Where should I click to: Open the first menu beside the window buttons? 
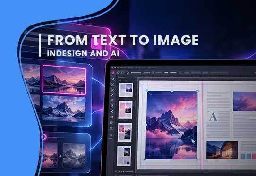coord(123,67)
